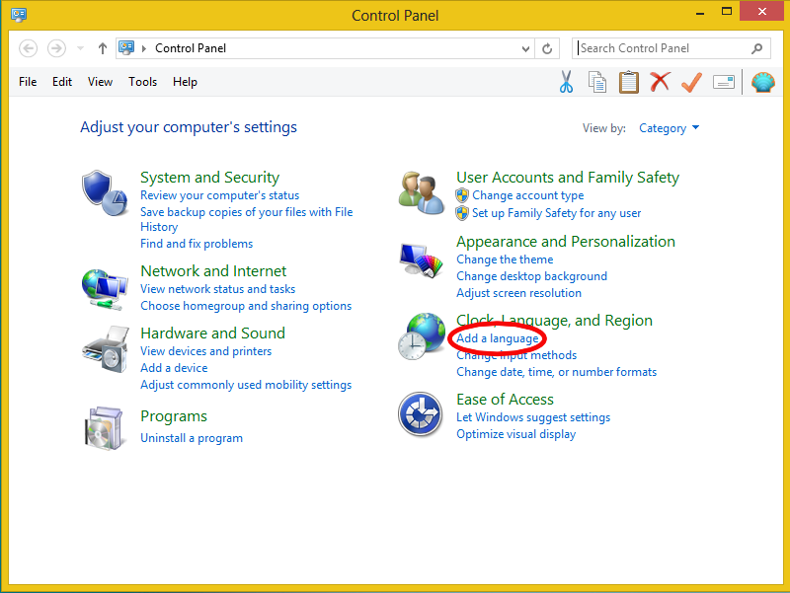Click inside the Search Control Panel box
Image resolution: width=790 pixels, height=593 pixels.
pyautogui.click(x=664, y=47)
